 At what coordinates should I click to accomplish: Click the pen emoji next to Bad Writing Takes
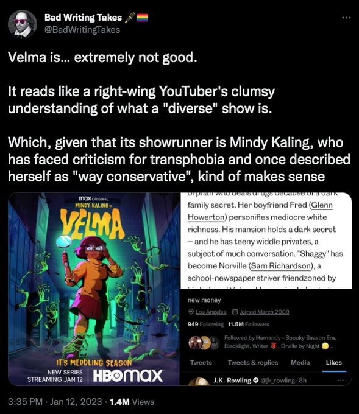(130, 18)
